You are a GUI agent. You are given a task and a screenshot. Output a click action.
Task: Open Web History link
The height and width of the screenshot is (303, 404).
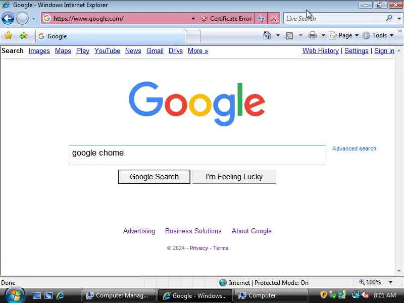coord(321,51)
